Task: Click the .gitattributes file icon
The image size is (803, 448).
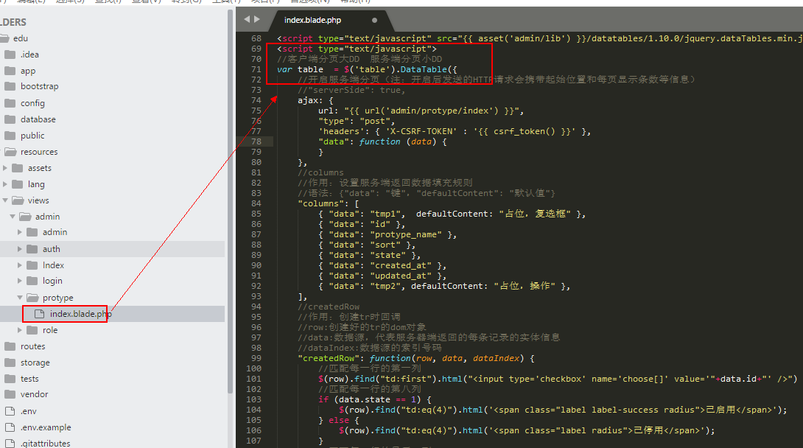Action: point(10,444)
